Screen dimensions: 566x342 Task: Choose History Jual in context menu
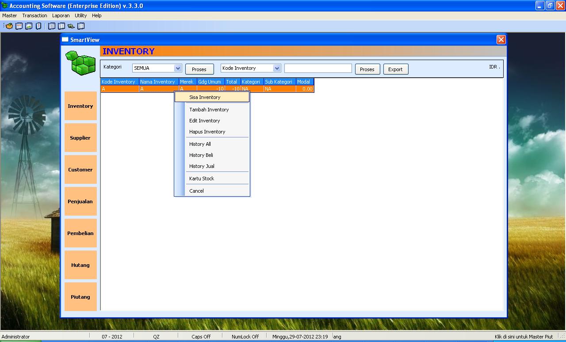[x=212, y=166]
